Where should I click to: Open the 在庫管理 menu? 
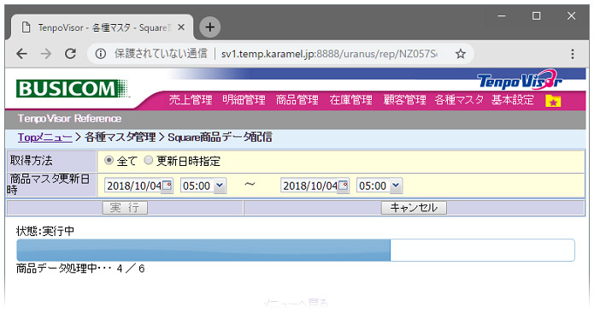350,100
